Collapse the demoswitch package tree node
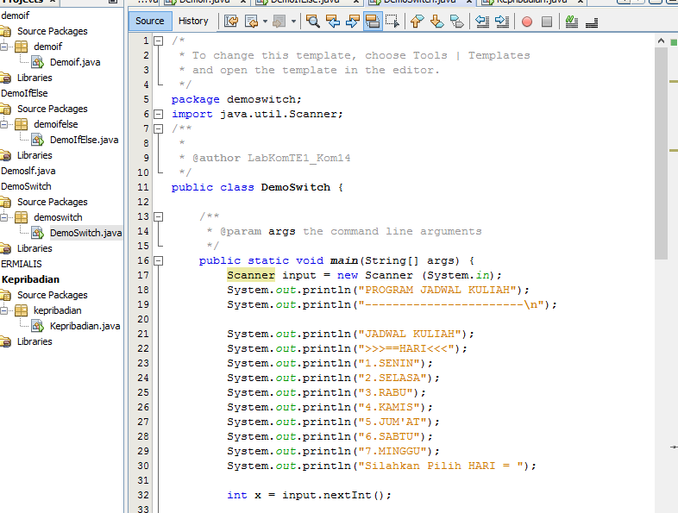Viewport: 678px width, 513px height. click(x=4, y=217)
